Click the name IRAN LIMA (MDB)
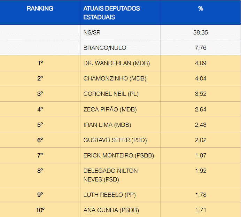 click(107, 125)
